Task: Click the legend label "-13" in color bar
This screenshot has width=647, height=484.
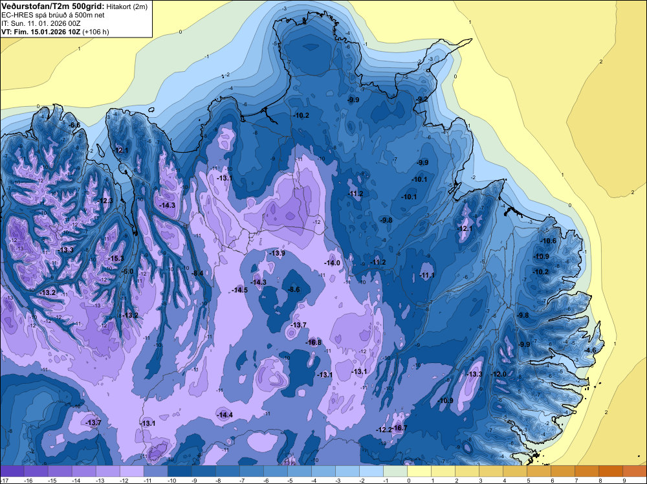Action: (100, 480)
